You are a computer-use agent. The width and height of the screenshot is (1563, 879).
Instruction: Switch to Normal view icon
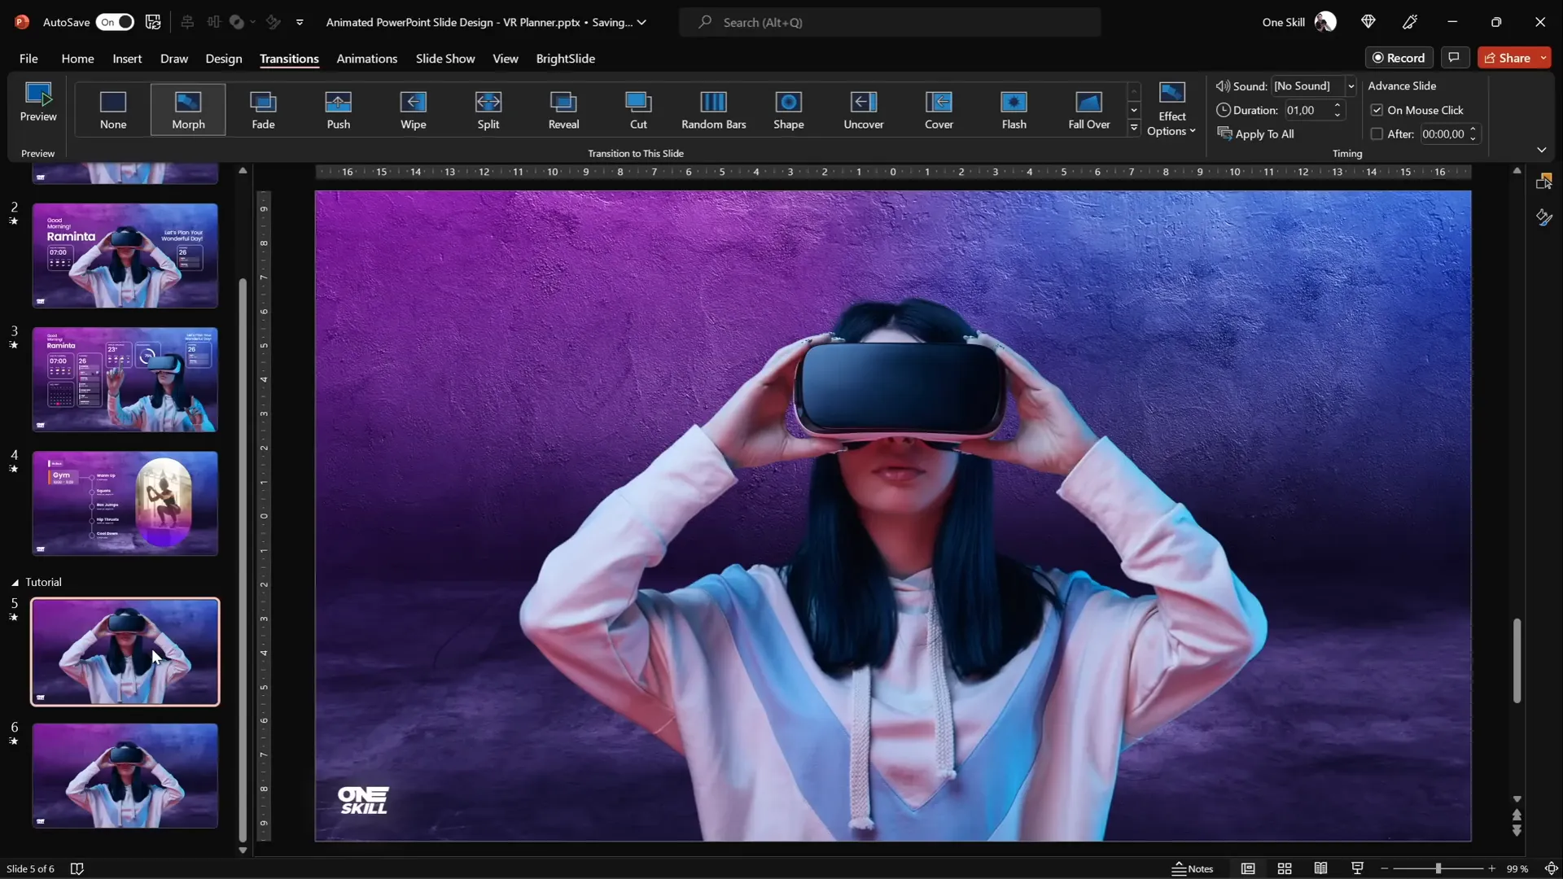click(x=1248, y=868)
